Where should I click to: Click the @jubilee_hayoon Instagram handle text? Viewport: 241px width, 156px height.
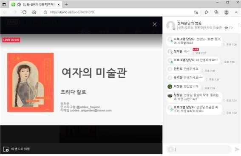click(x=88, y=107)
